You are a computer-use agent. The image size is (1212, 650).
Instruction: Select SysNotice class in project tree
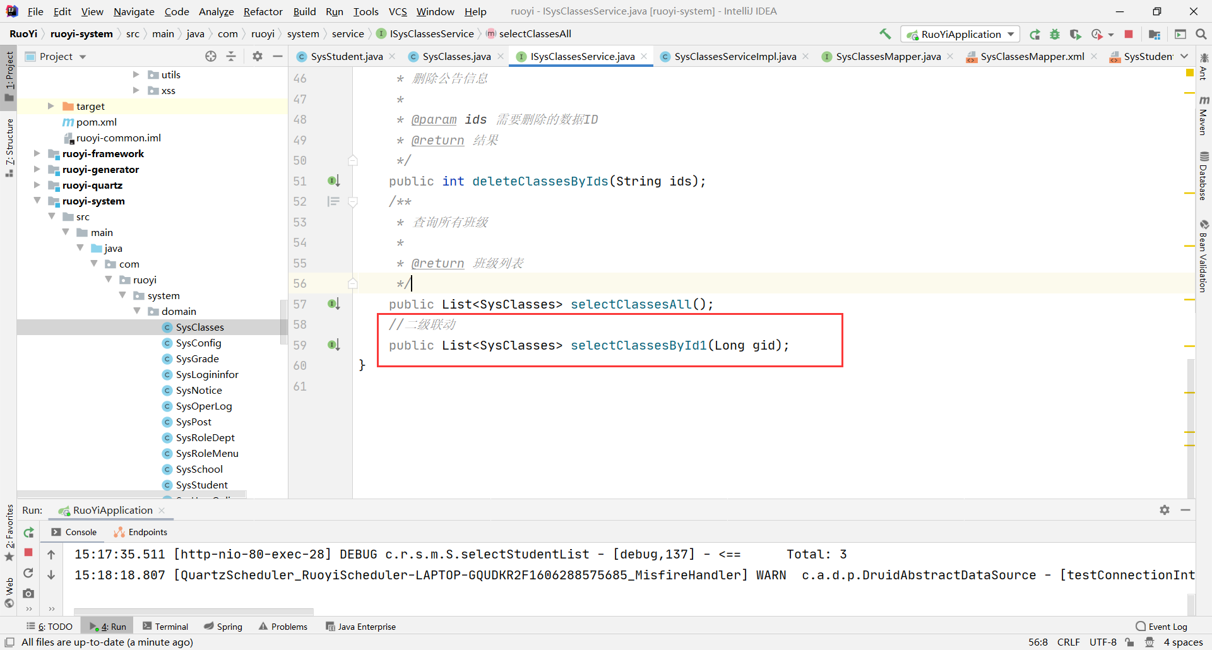[199, 390]
